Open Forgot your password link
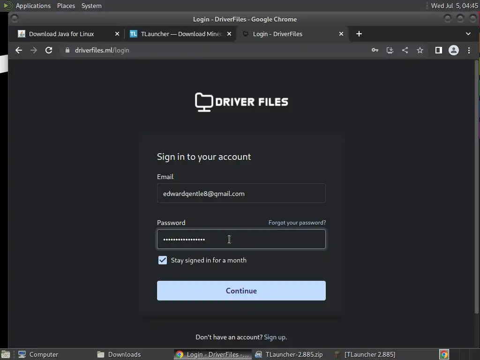Viewport: 480px width, 360px height. [x=297, y=223]
